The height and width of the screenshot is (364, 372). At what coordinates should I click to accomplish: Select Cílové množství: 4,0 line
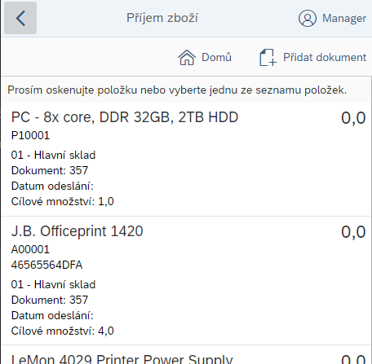63,331
